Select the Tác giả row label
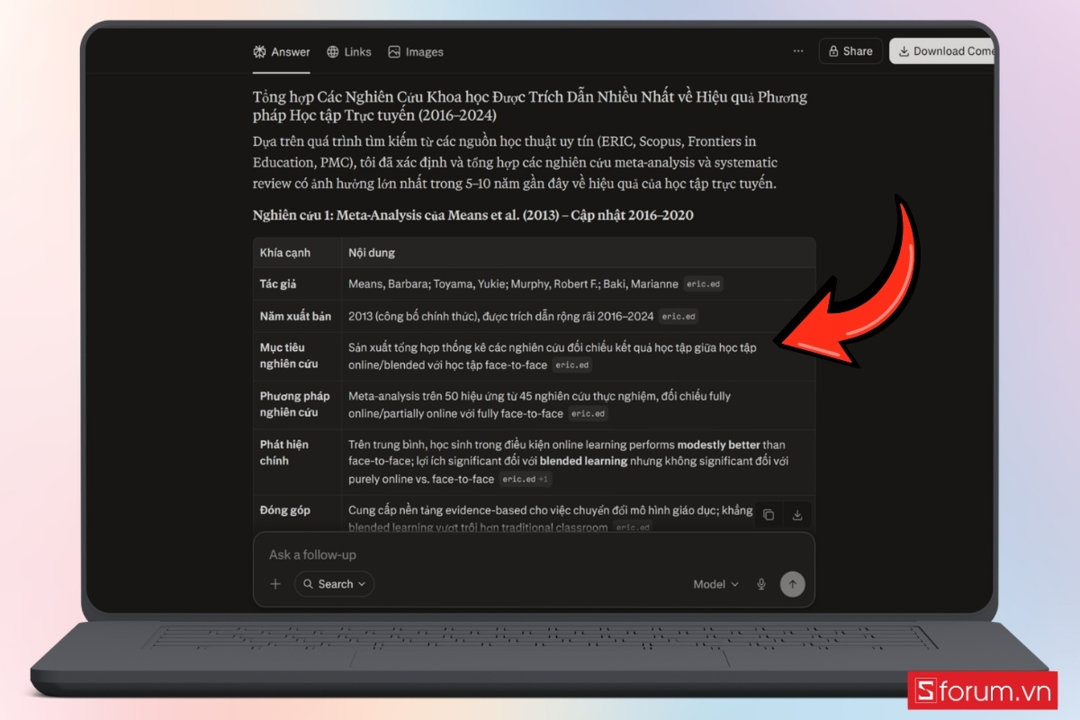 point(278,284)
